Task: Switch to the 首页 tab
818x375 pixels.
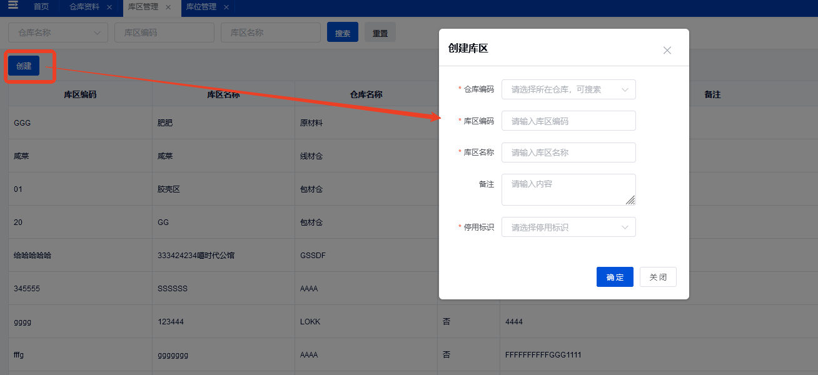Action: pos(41,8)
